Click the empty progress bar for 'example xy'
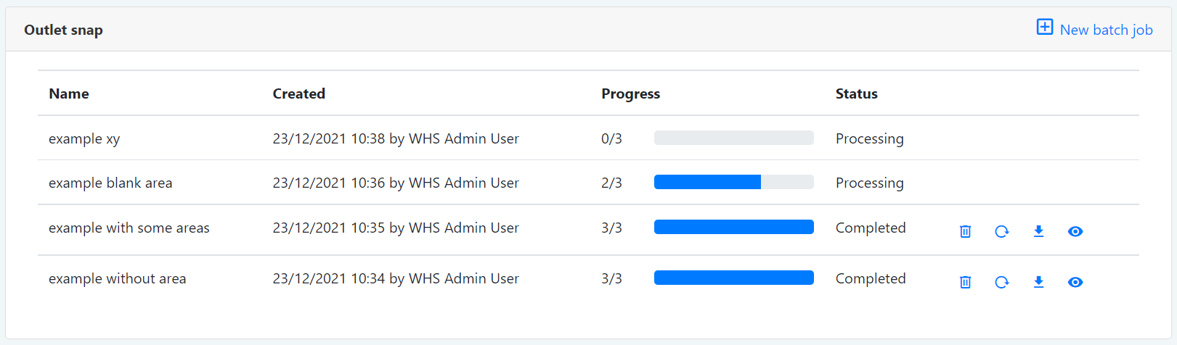This screenshot has height=345, width=1177. [x=733, y=138]
